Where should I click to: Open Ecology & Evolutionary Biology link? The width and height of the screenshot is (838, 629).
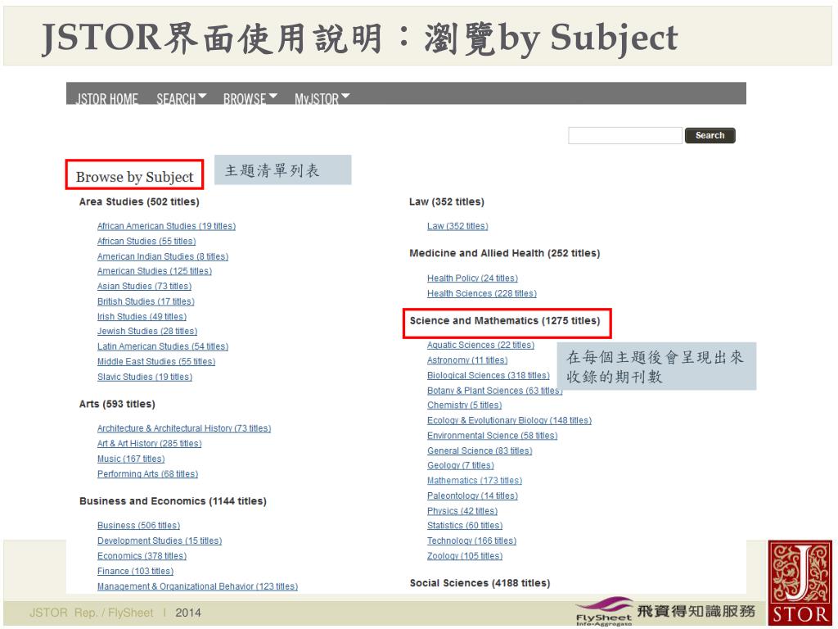point(509,420)
